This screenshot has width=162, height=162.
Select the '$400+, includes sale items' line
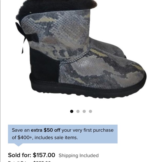[48, 138]
